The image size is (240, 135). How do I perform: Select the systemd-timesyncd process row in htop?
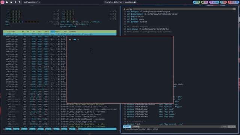(x=60, y=104)
